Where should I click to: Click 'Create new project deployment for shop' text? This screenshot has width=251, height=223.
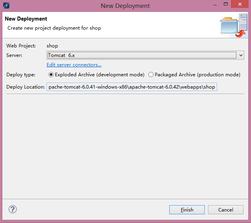pyautogui.click(x=54, y=28)
